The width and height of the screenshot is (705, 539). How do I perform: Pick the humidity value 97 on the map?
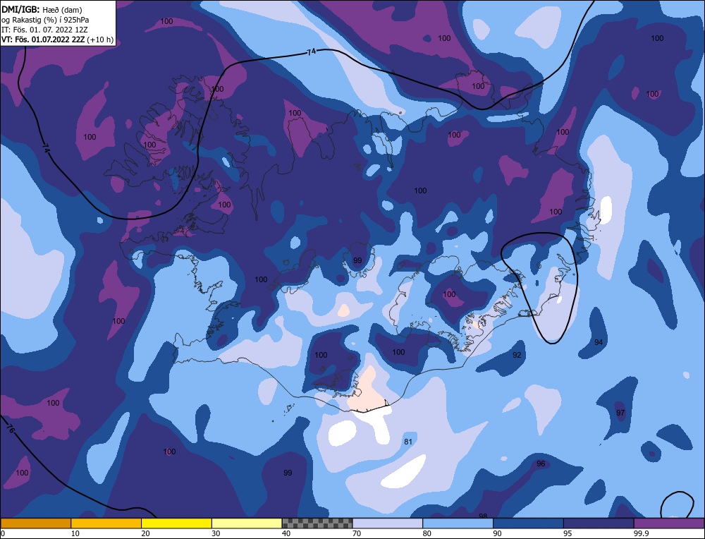pos(620,413)
